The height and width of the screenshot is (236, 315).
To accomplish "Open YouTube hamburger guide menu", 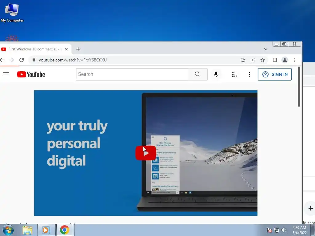I will tap(6, 74).
